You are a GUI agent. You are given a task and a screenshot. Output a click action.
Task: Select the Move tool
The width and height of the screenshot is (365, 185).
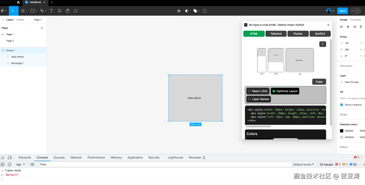pyautogui.click(x=13, y=11)
